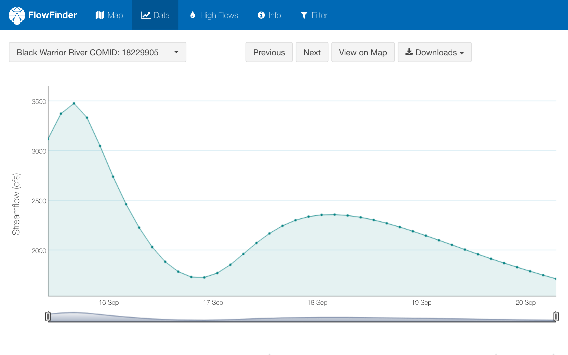Click the 17 Sep axis label
The image size is (568, 355).
tap(213, 302)
